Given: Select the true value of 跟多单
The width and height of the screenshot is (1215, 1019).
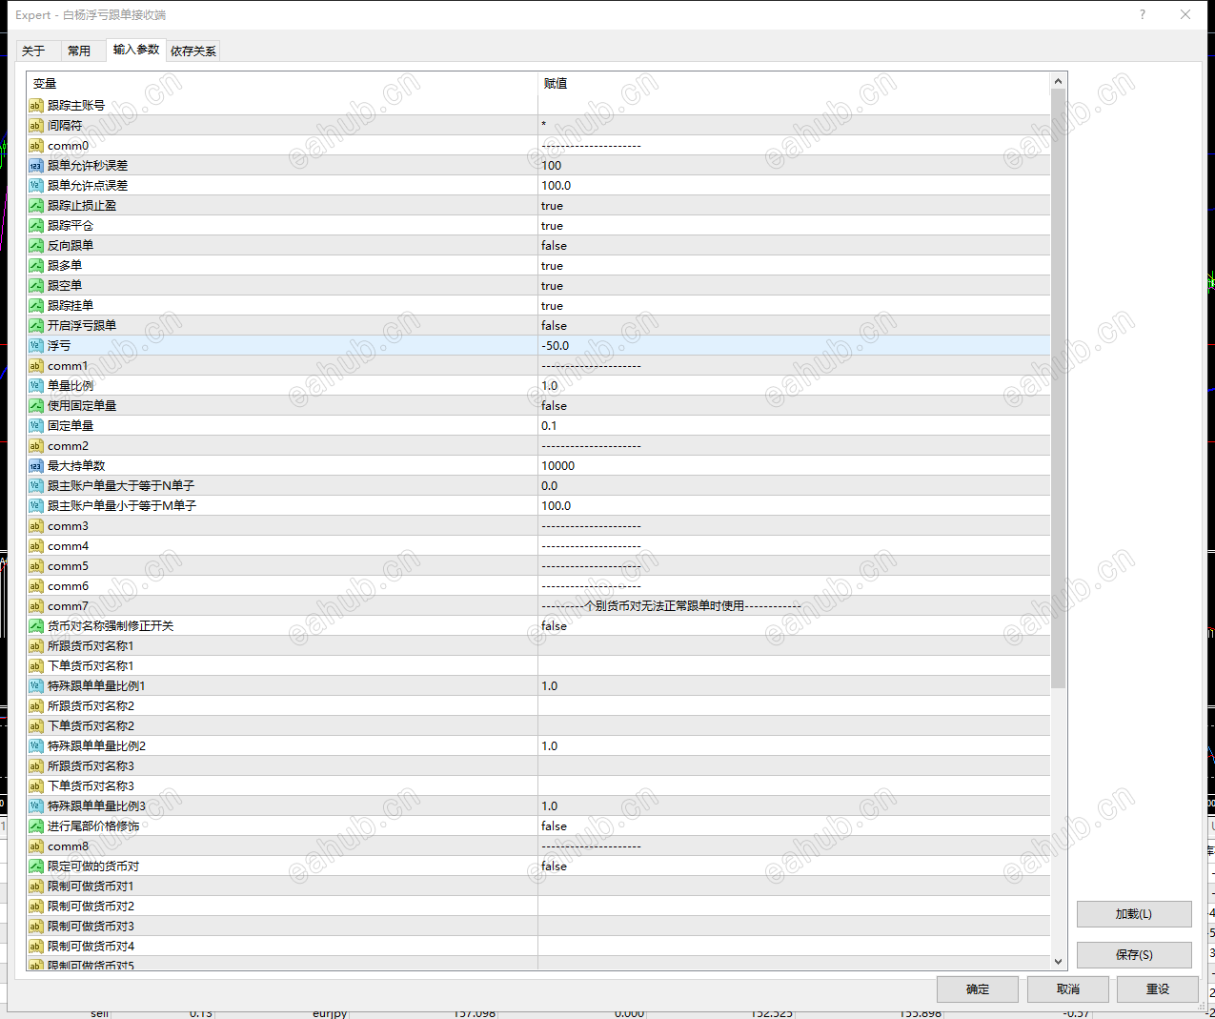Looking at the screenshot, I should click(x=552, y=266).
